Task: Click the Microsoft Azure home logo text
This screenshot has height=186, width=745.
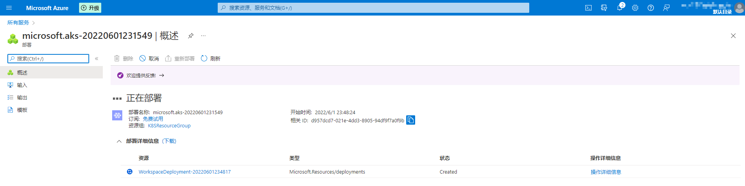Action: tap(47, 8)
